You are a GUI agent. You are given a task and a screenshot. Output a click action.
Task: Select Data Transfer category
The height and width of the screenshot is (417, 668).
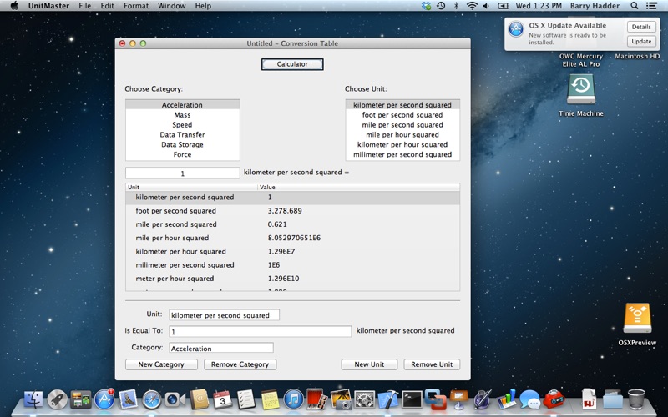point(182,134)
